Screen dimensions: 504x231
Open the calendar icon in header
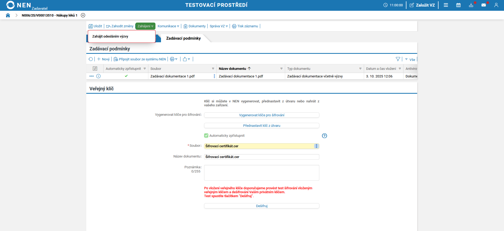pos(458,5)
